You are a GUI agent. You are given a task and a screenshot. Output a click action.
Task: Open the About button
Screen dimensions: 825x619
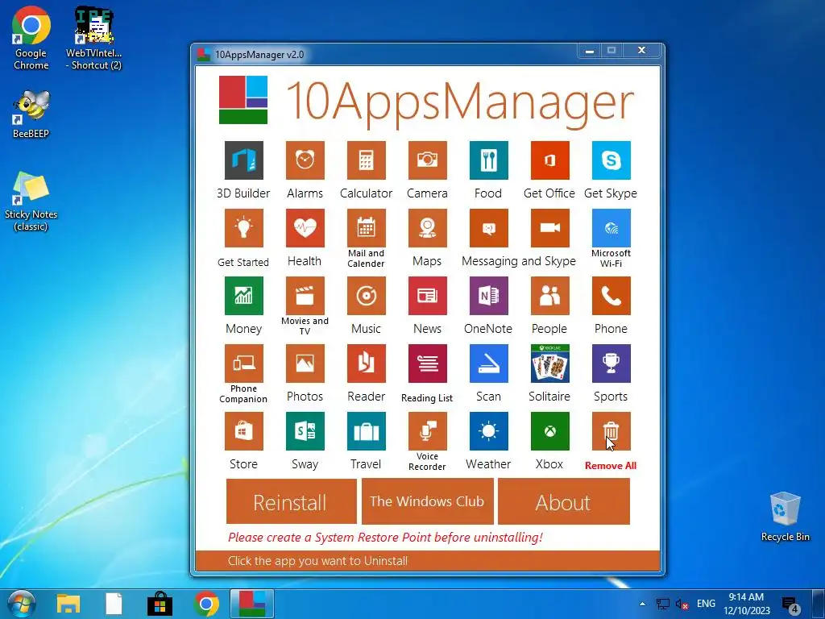click(563, 501)
